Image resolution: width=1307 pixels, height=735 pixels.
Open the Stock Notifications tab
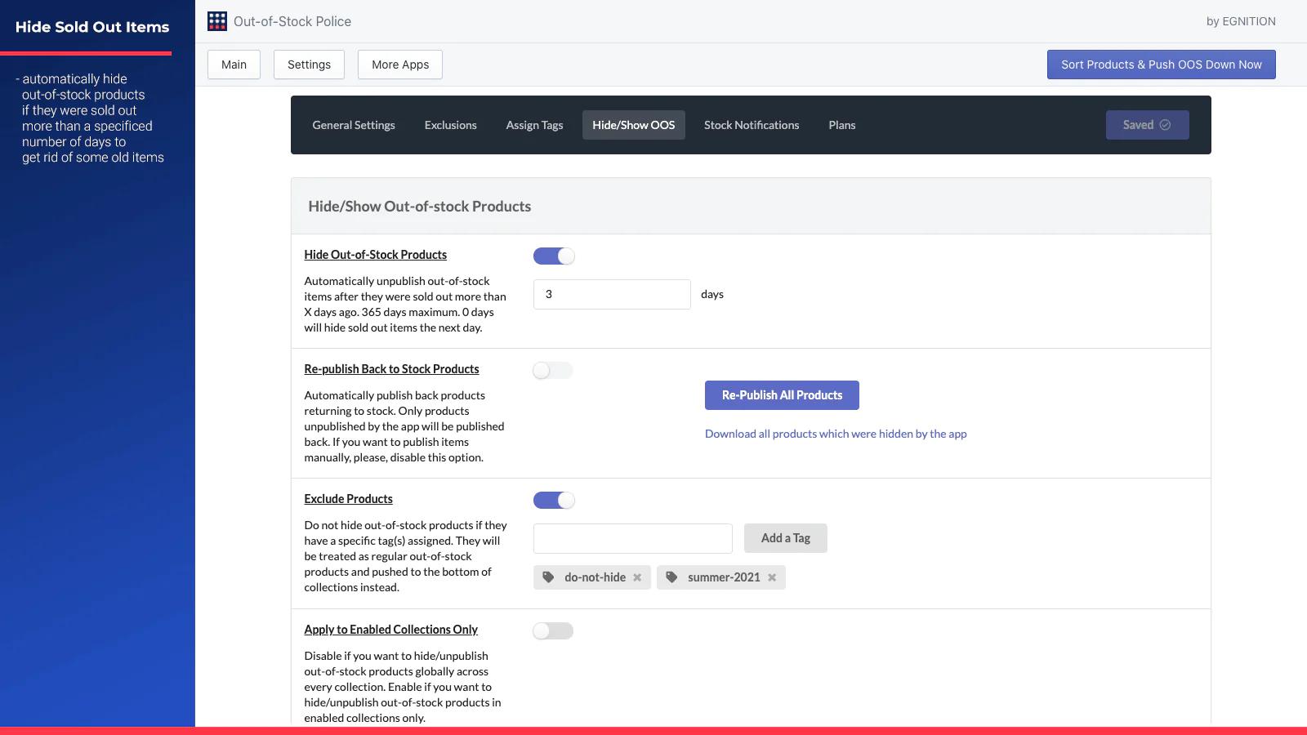752,125
